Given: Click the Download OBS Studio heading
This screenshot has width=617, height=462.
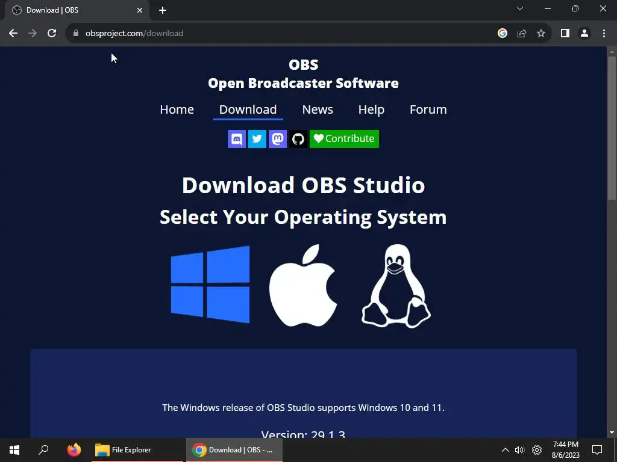Looking at the screenshot, I should (304, 185).
